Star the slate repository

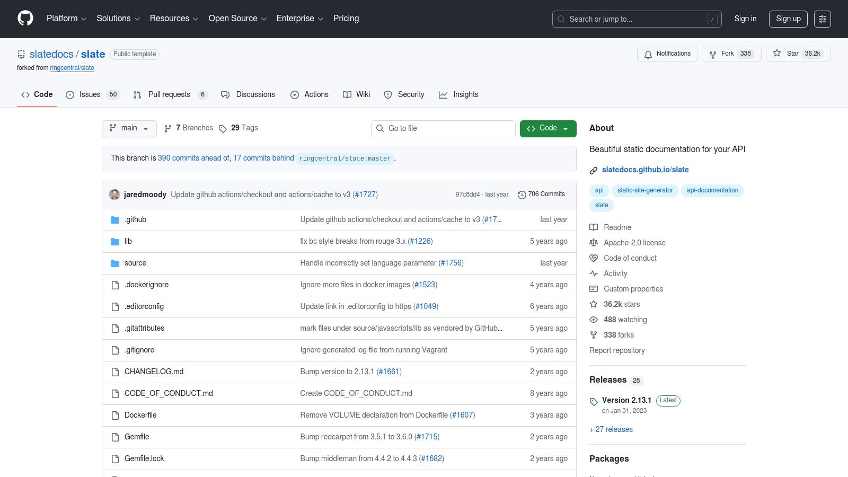point(798,54)
